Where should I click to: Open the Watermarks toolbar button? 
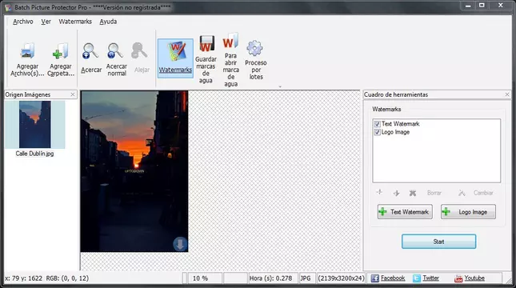tap(175, 58)
